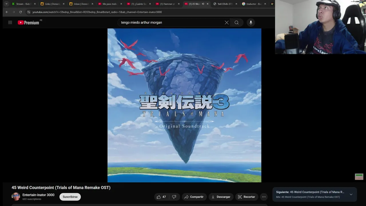Close the Hammer of tab
The width and height of the screenshot is (366, 206).
click(x=179, y=4)
